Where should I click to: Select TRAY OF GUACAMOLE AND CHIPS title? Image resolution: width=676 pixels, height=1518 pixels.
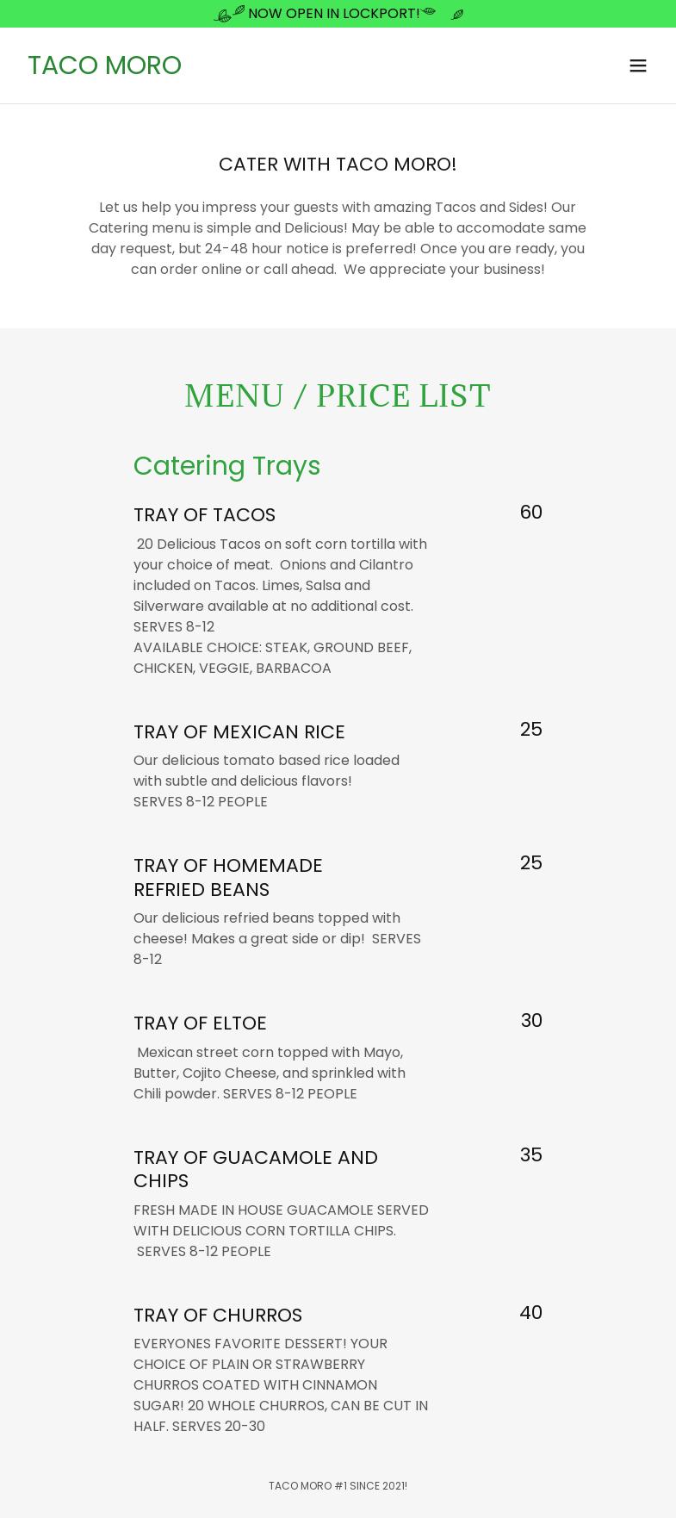255,1168
